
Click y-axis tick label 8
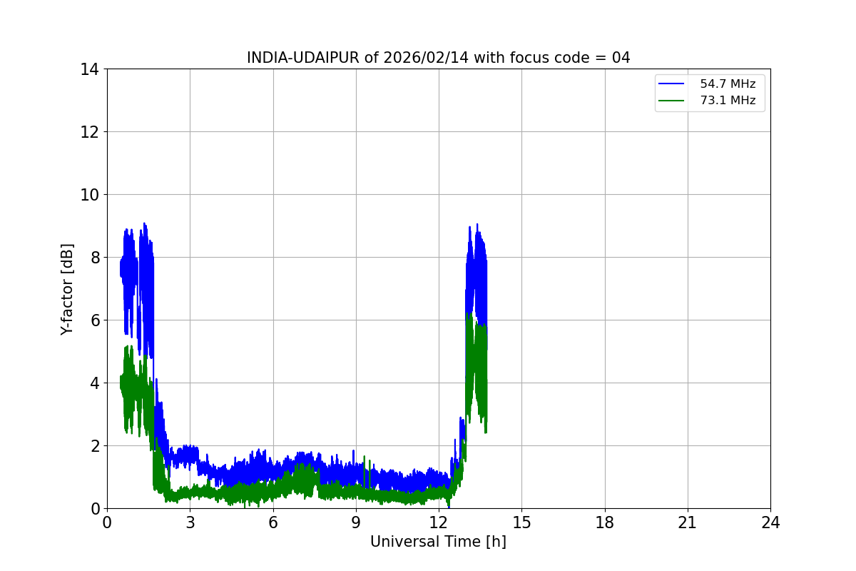[x=95, y=258]
